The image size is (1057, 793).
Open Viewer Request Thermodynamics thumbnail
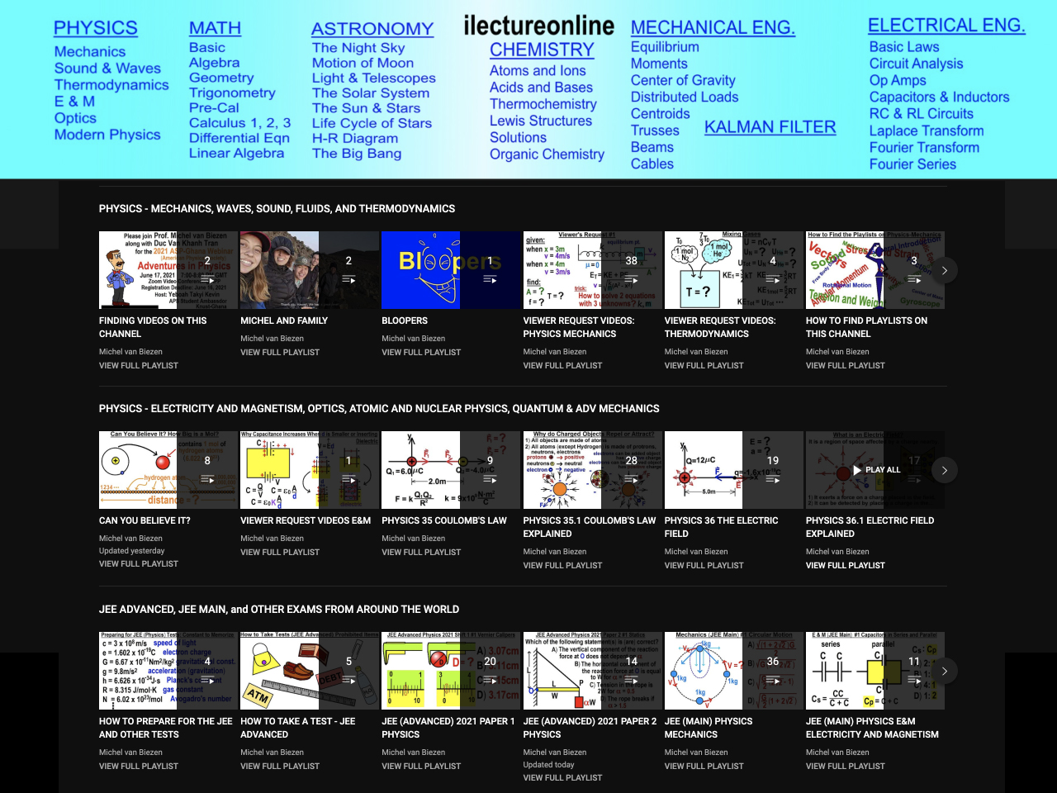click(734, 270)
